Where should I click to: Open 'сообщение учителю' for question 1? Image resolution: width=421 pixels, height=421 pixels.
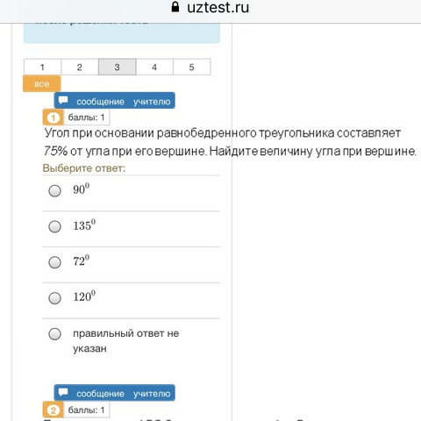coord(115,101)
